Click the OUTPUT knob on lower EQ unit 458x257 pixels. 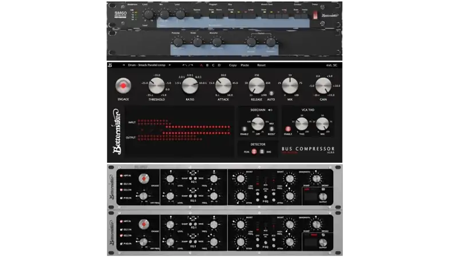point(323,242)
